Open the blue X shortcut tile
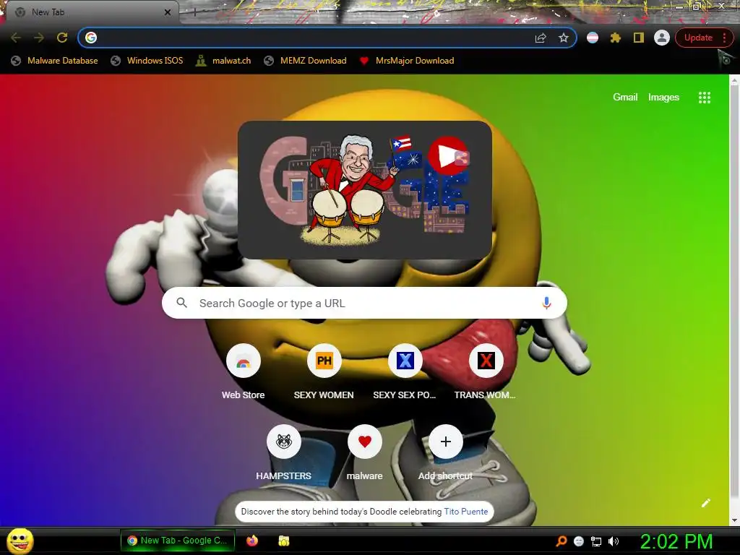 coord(405,361)
